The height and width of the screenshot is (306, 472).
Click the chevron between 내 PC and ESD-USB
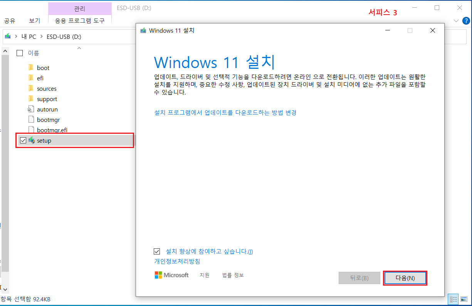41,37
